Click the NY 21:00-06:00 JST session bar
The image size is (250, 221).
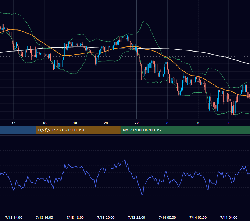pos(185,130)
